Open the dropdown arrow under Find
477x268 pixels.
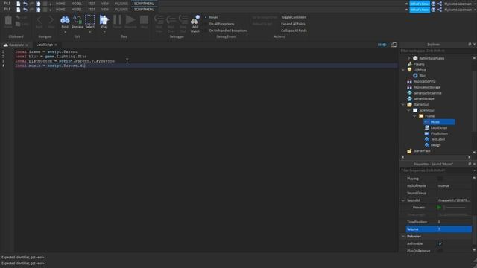click(65, 32)
